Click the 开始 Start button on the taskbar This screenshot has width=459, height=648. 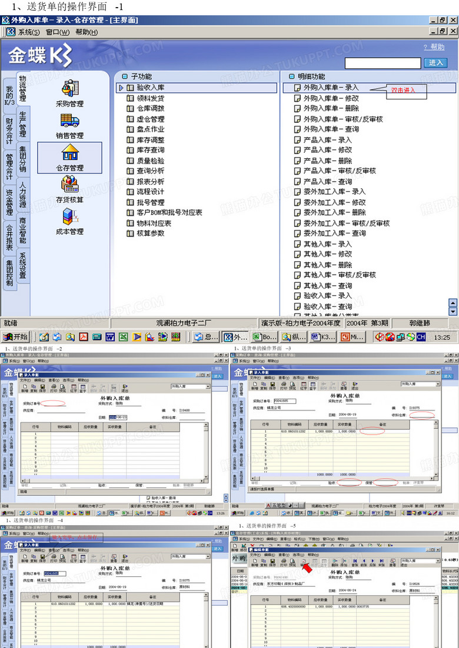15,337
